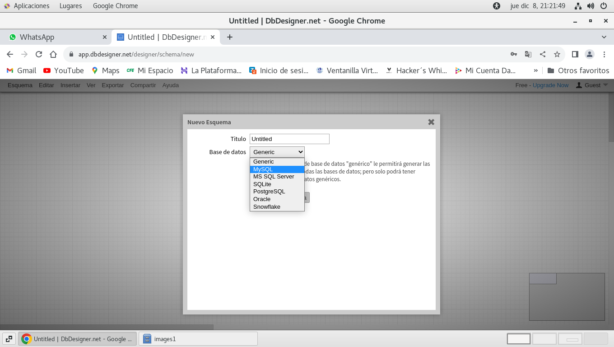Select MySQL from the database dropdown list
The image size is (614, 347).
click(263, 169)
